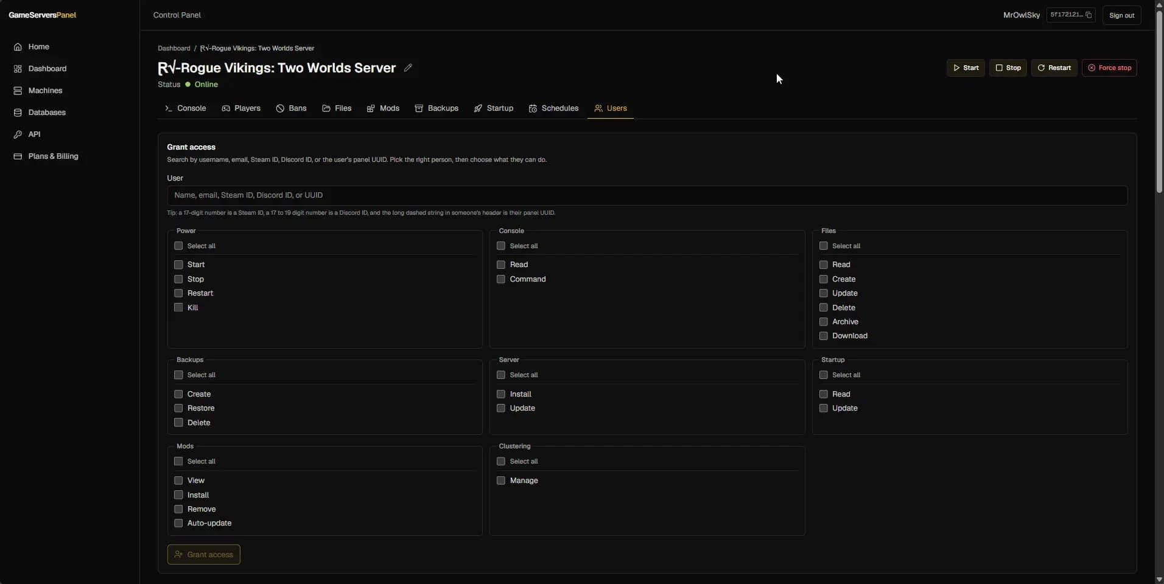Image resolution: width=1164 pixels, height=584 pixels.
Task: Check the Power Kill permission
Action: tap(178, 308)
